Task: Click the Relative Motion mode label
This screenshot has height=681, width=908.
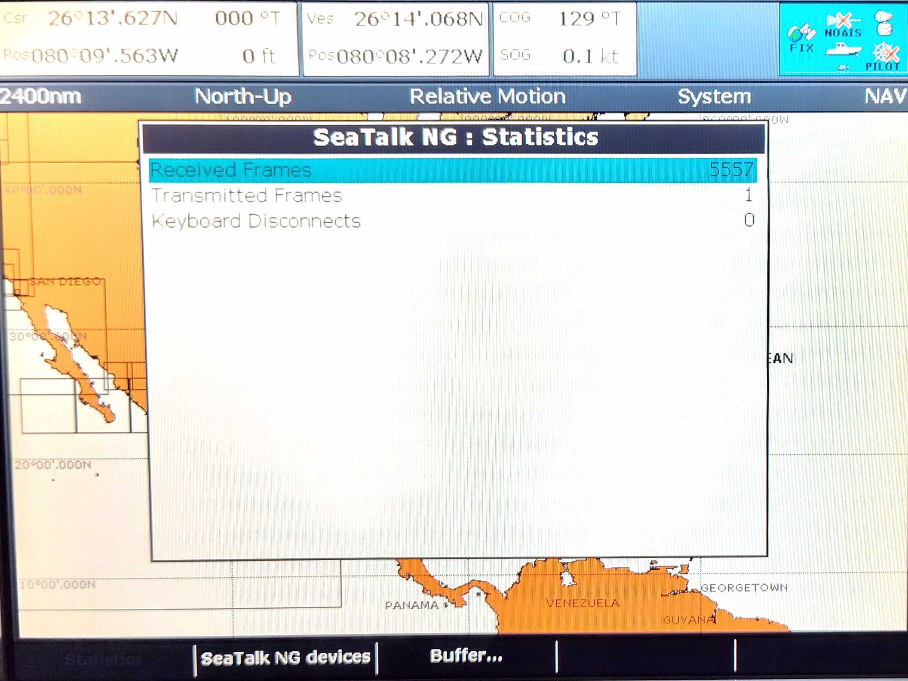Action: coord(487,96)
